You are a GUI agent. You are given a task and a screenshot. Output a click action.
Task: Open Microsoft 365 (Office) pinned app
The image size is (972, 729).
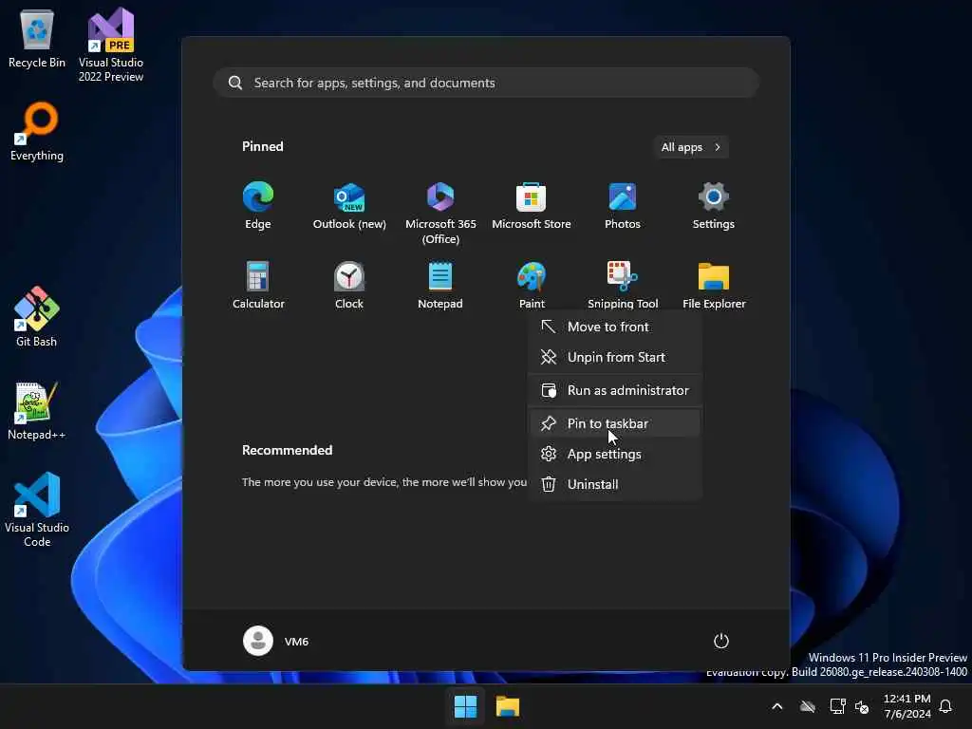440,214
